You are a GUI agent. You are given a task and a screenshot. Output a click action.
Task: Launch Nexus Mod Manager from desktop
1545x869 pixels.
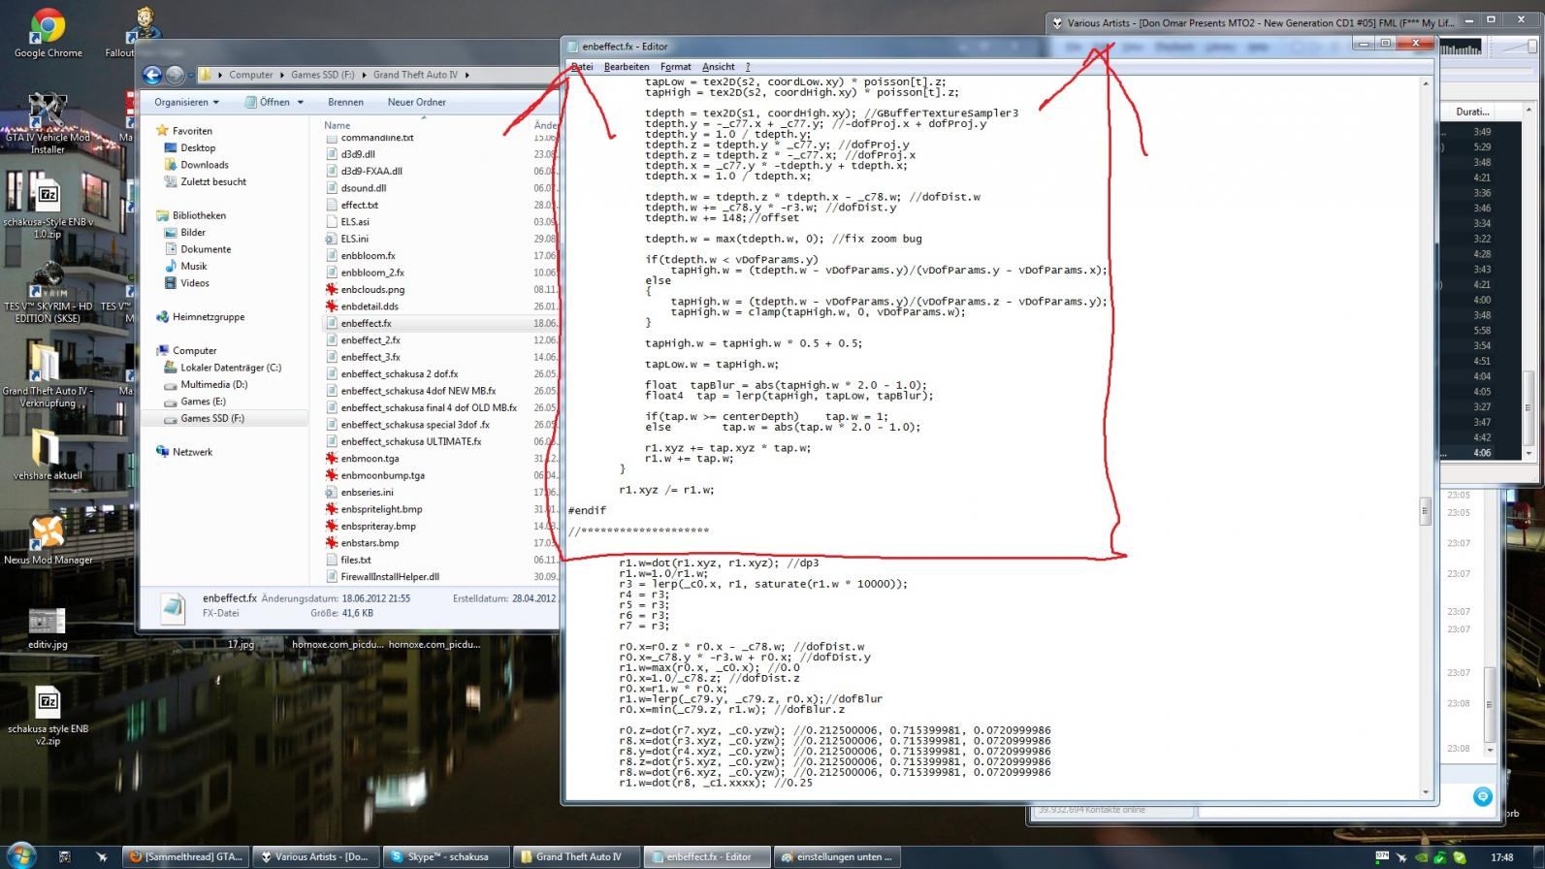[48, 539]
